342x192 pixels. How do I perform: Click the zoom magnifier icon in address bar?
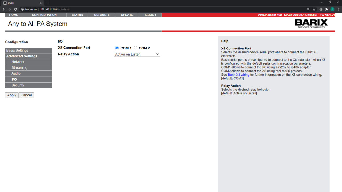[x=308, y=9]
